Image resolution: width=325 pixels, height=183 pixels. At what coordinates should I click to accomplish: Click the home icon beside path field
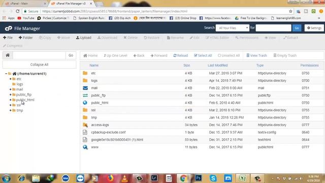(x=8, y=55)
